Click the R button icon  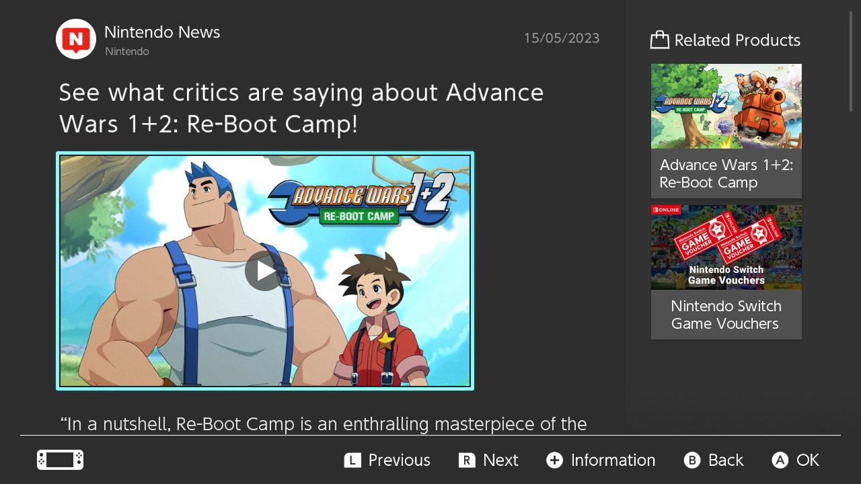(467, 460)
